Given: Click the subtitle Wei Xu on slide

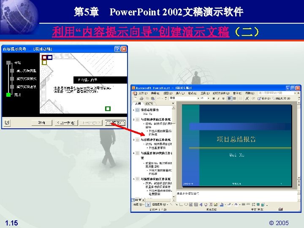Looking at the screenshot, I should point(236,155).
